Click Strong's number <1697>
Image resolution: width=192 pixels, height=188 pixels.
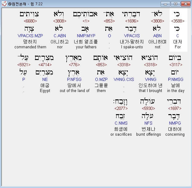pyautogui.click(x=175, y=108)
